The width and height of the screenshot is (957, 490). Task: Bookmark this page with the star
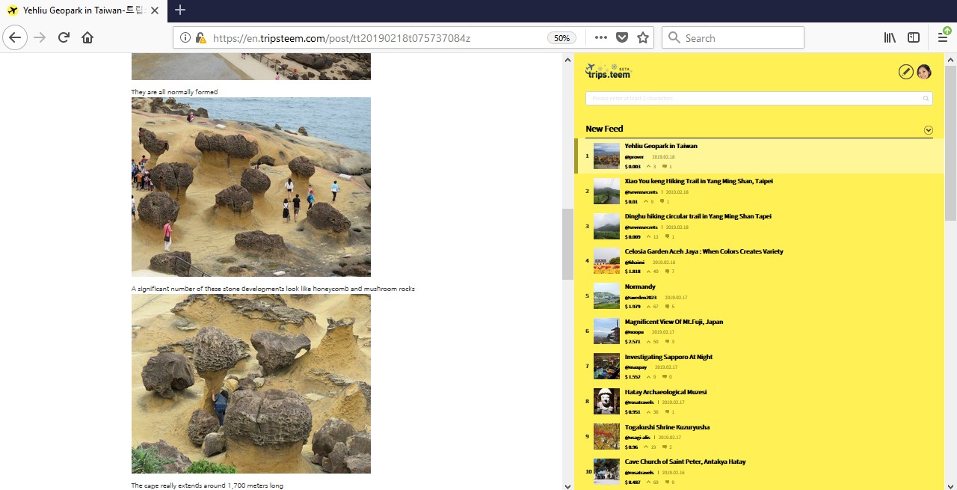pyautogui.click(x=643, y=37)
